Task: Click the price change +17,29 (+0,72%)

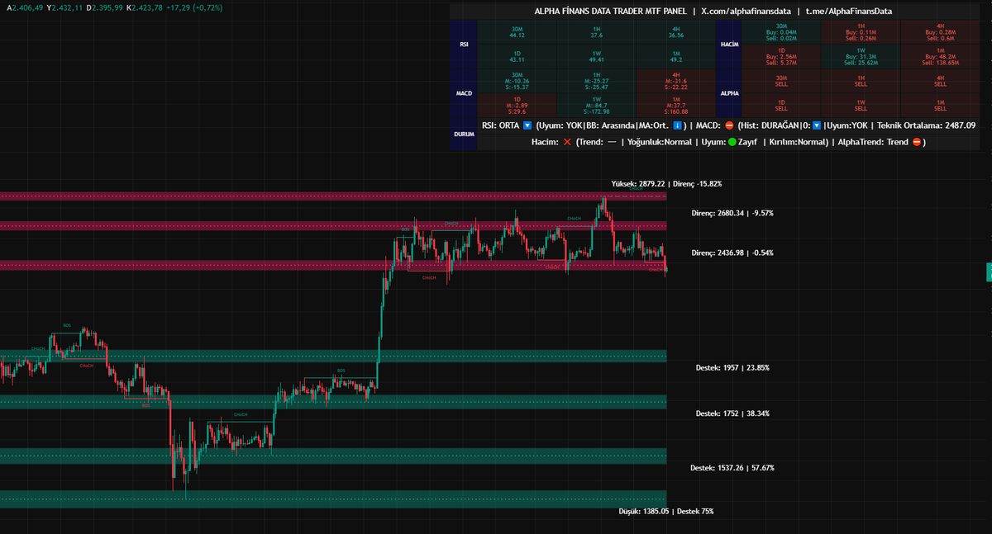Action: 194,7
